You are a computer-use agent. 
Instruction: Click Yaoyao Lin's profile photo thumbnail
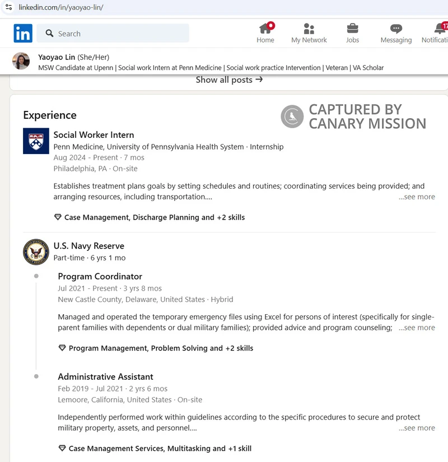click(x=21, y=61)
